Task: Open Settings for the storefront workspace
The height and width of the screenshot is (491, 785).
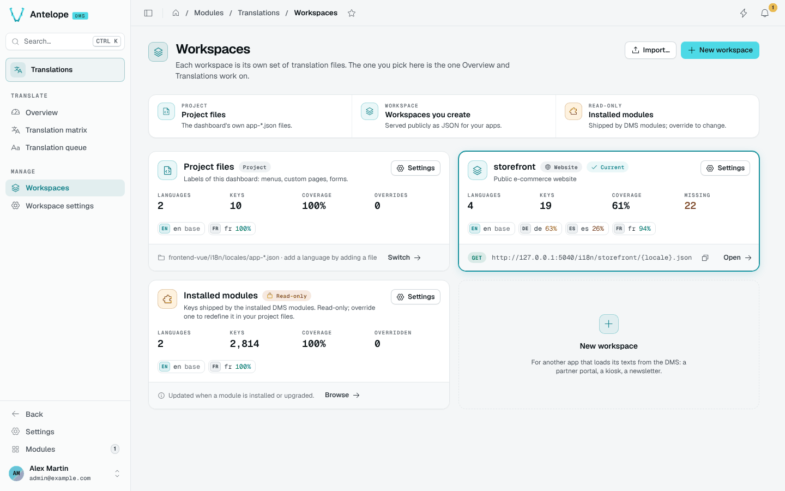Action: click(x=725, y=168)
